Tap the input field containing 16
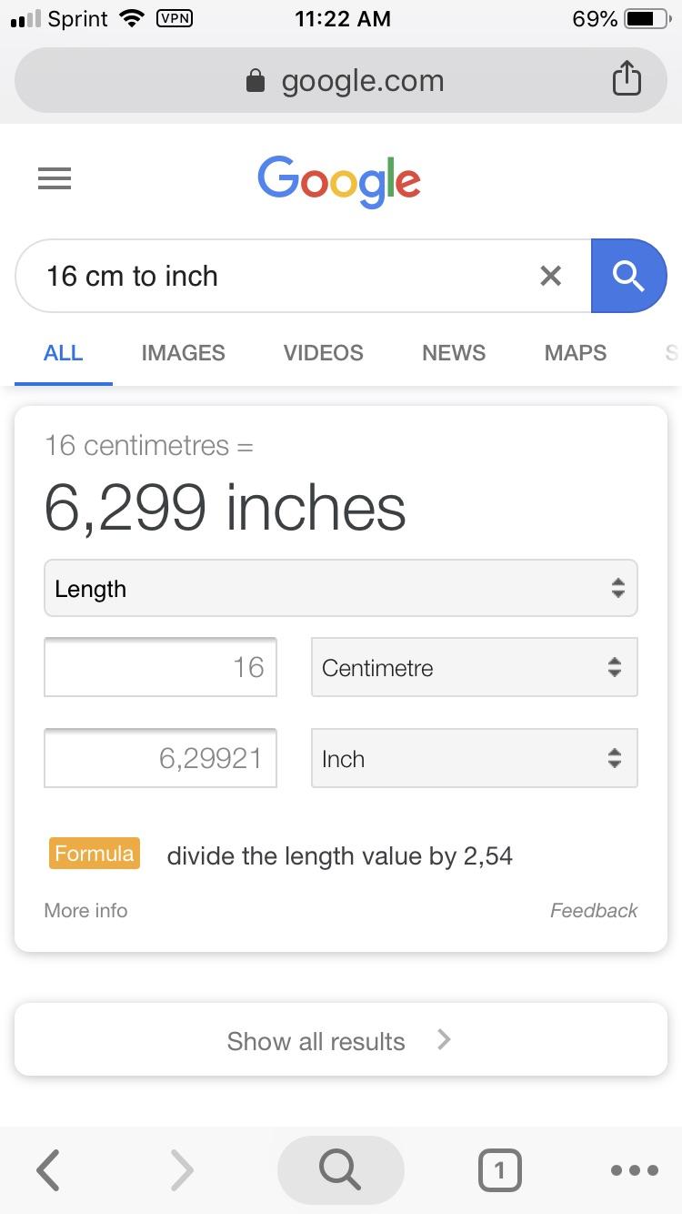 coord(160,667)
